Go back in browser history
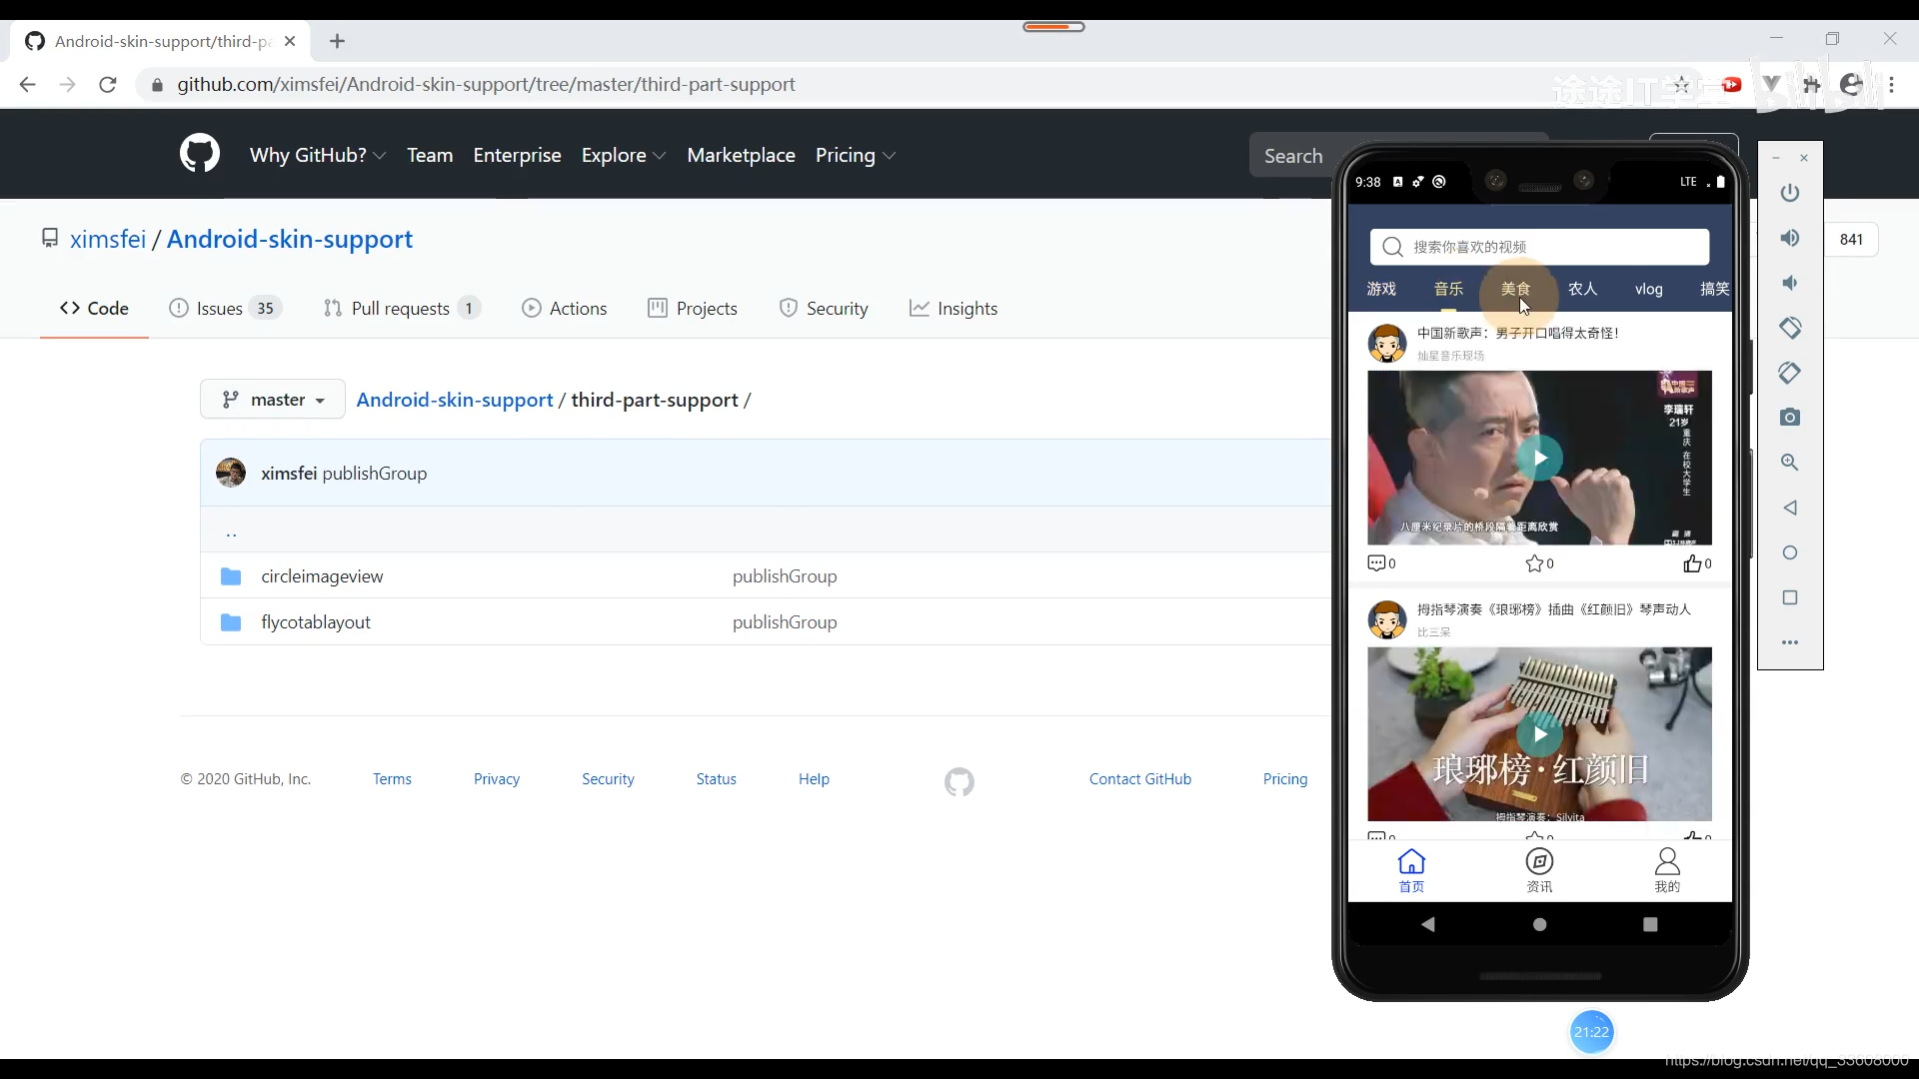This screenshot has height=1079, width=1919. [x=27, y=85]
